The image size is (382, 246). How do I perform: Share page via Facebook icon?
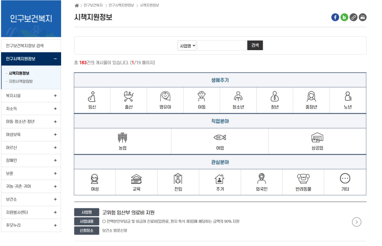tap(335, 17)
